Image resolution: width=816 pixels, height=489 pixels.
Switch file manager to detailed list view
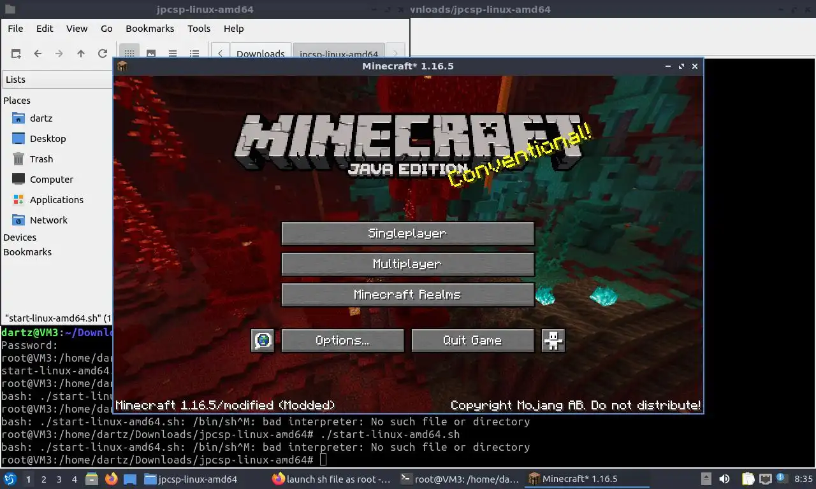(194, 54)
